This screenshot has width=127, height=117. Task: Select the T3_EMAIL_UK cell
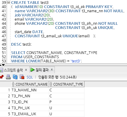tap(30, 114)
